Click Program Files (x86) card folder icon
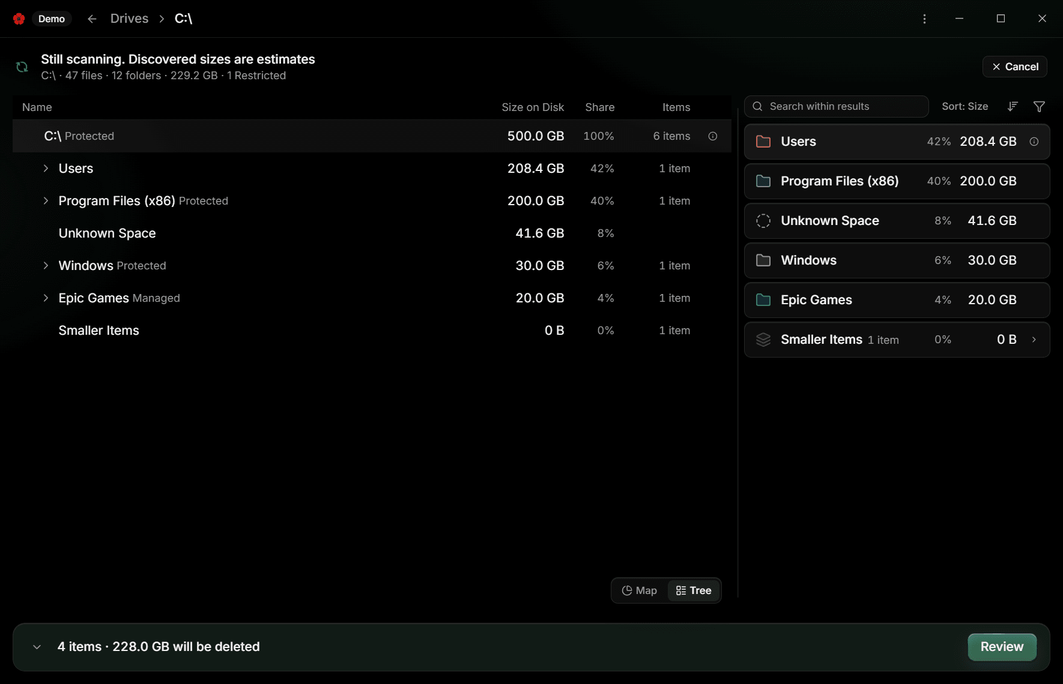Screen dimensions: 1063x684 click(x=763, y=181)
